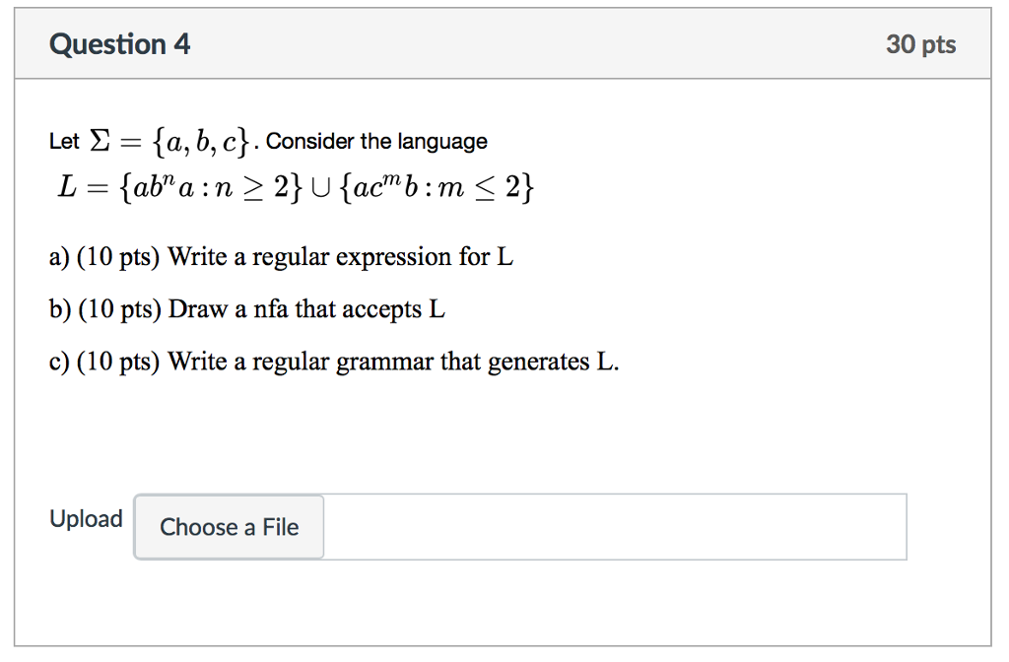This screenshot has width=1009, height=662.
Task: Click part b) draw nfa prompt
Action: point(246,308)
